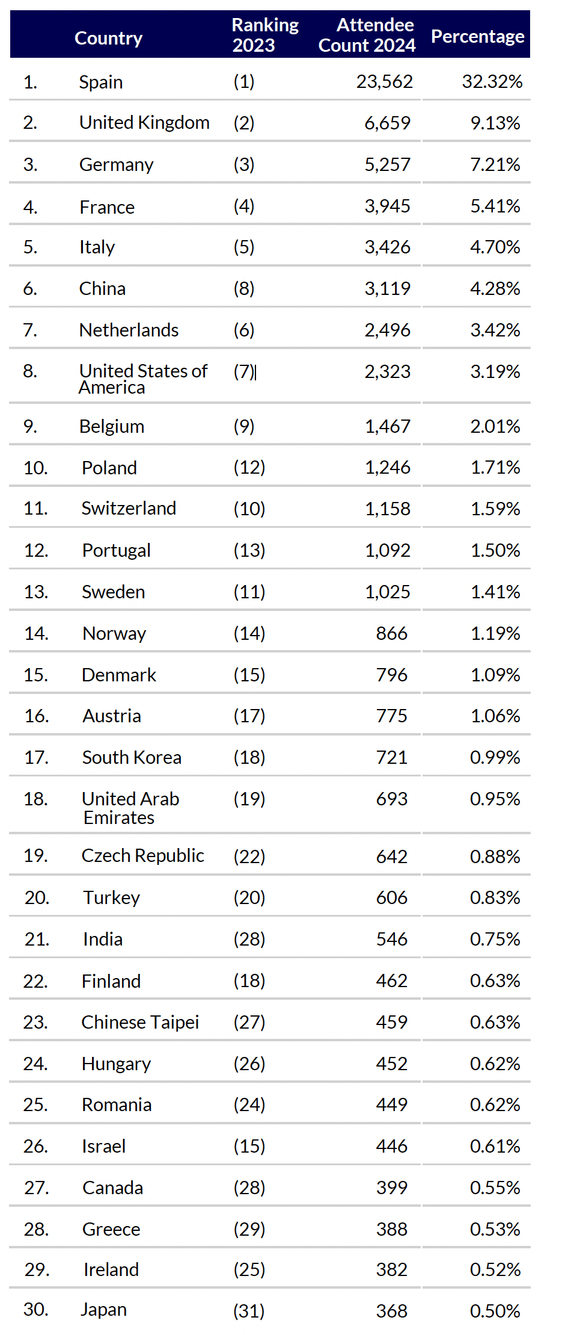Select Ireland's 0.52% percentage cell
571x1335 pixels.
coord(495,1269)
